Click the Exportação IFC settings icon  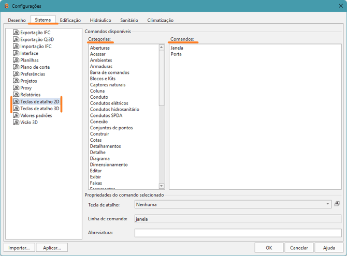16,32
